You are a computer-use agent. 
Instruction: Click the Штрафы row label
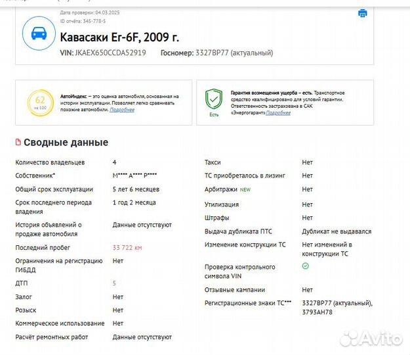pyautogui.click(x=216, y=218)
